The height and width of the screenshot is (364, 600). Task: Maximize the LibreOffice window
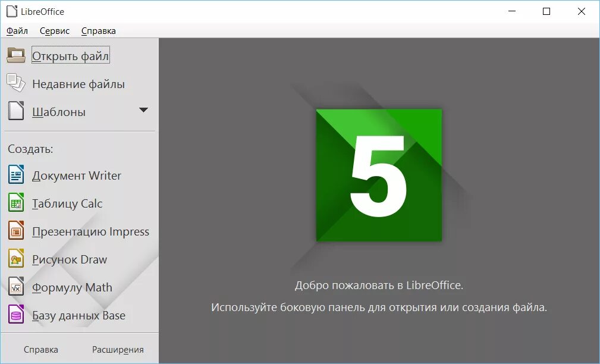pos(546,11)
